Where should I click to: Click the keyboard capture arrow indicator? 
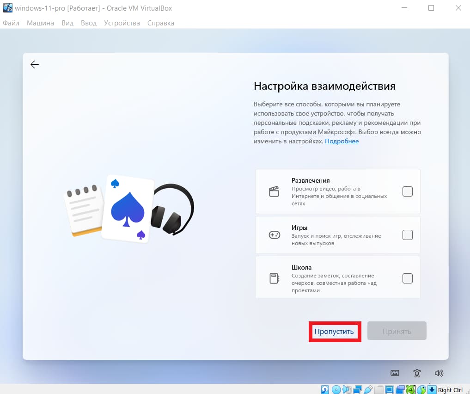coord(432,389)
